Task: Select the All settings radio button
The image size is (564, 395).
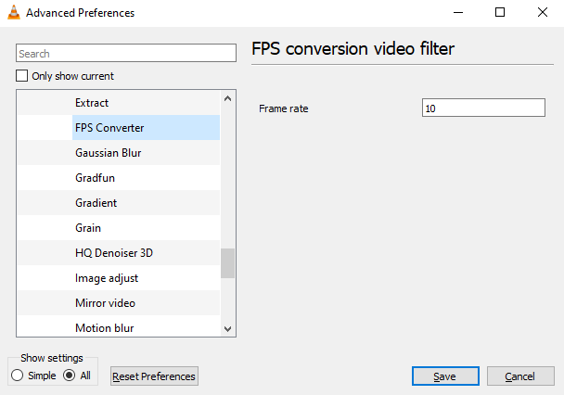Action: click(69, 376)
